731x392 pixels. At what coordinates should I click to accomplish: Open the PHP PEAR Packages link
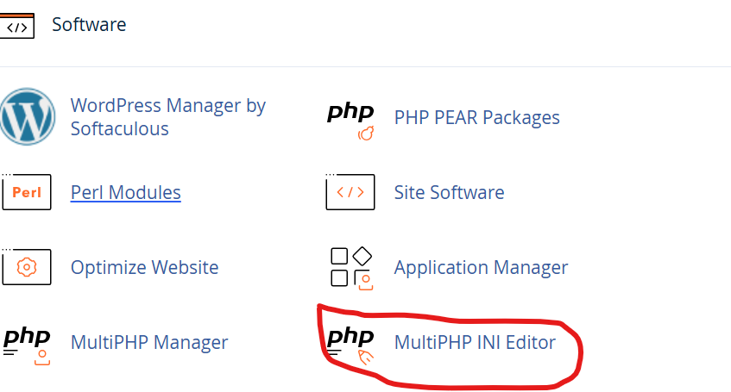pos(476,117)
